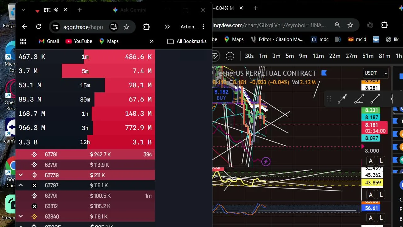Open the Apps grid in bookmarks bar
This screenshot has height=227, width=403.
click(x=23, y=41)
